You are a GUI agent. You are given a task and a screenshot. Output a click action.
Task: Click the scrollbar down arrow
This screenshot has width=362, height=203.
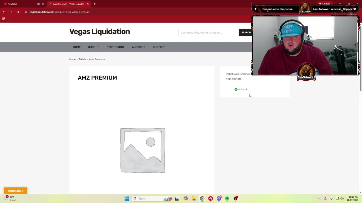pos(360,193)
